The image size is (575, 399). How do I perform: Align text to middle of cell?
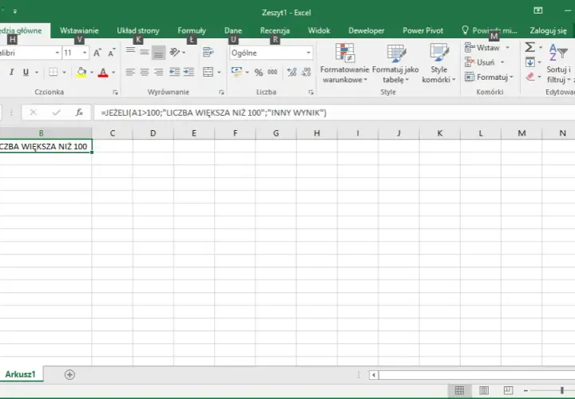[145, 53]
